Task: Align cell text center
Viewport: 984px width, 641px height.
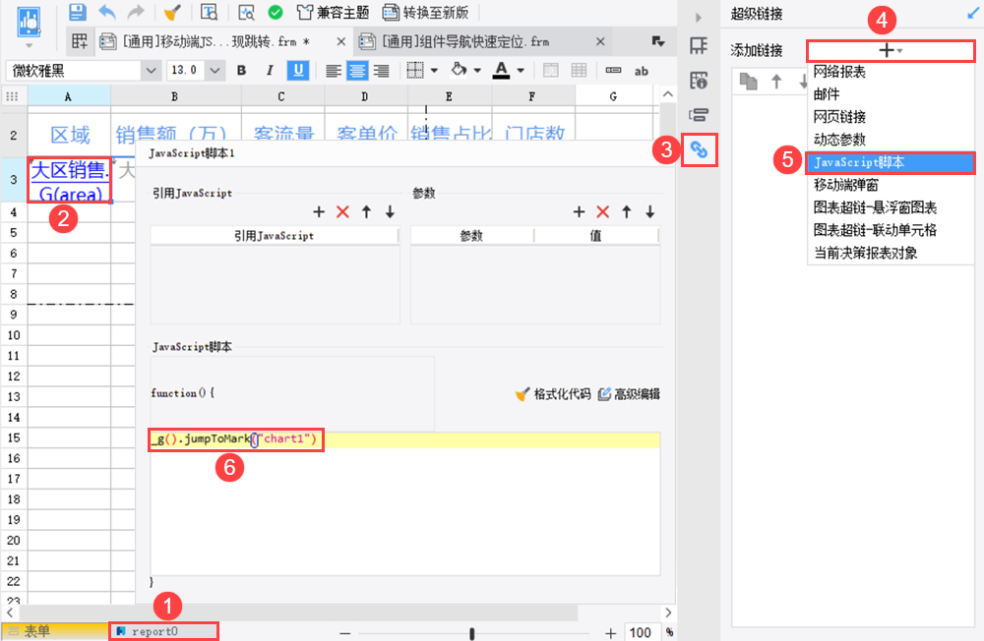Action: pyautogui.click(x=357, y=71)
